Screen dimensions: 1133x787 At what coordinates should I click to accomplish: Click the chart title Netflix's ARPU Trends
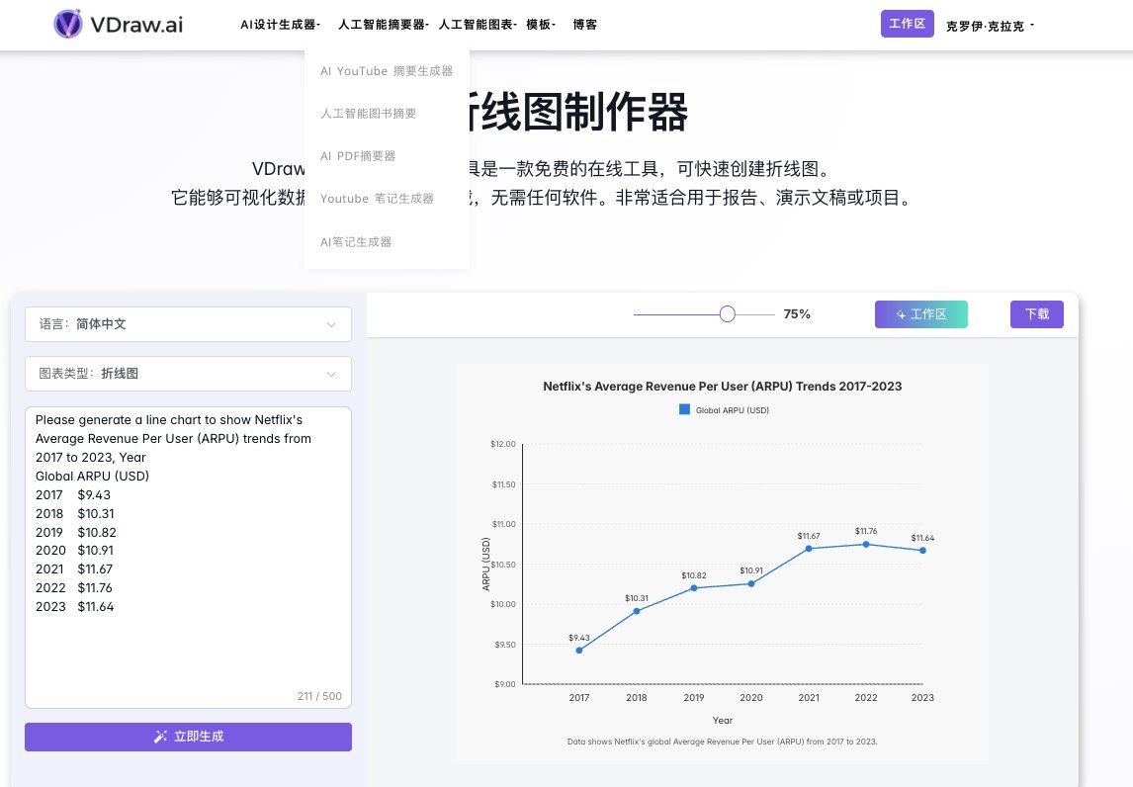[722, 387]
